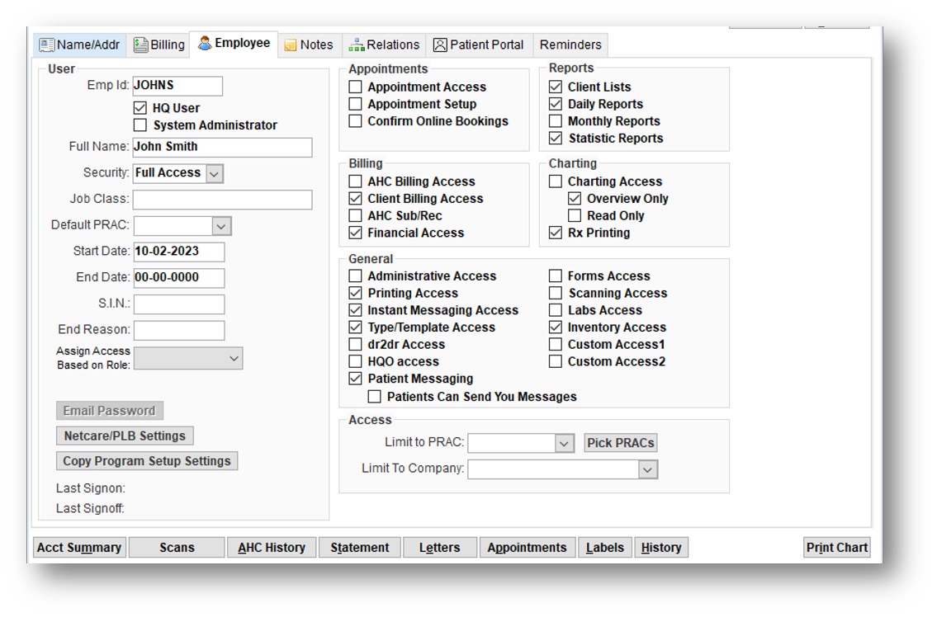Check HQO access option
The image size is (937, 617).
coord(356,361)
